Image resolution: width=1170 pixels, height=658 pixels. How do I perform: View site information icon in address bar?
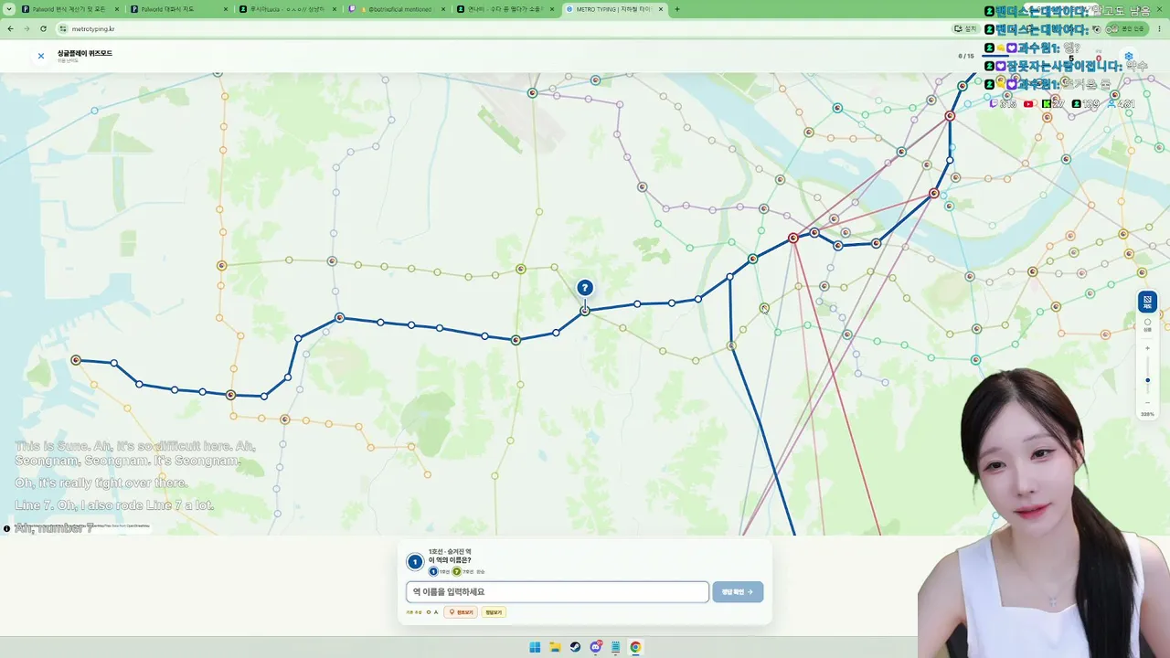tap(64, 28)
